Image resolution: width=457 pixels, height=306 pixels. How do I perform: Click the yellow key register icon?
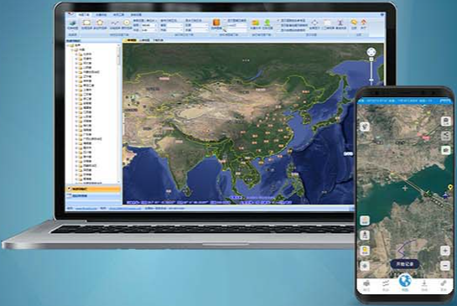tap(354, 23)
